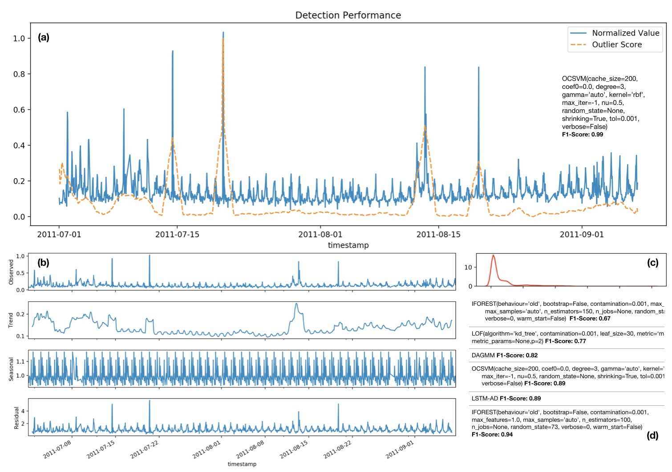Click 'timestamp' label under the Residual plot
The height and width of the screenshot is (472, 672).
click(x=242, y=464)
